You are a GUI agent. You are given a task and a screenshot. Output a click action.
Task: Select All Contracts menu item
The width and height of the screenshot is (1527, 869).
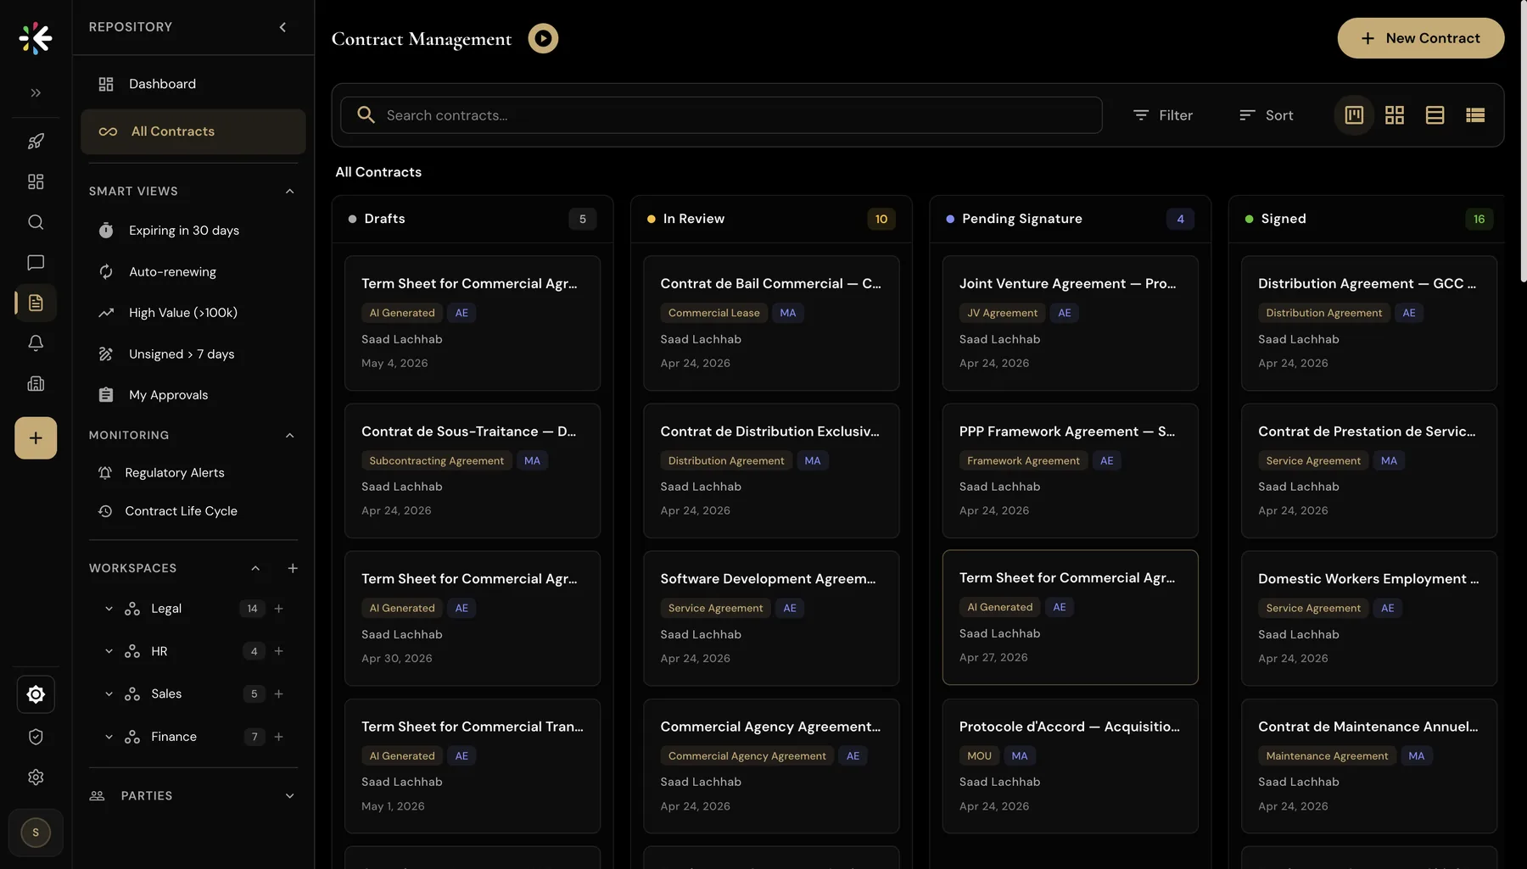coord(193,131)
